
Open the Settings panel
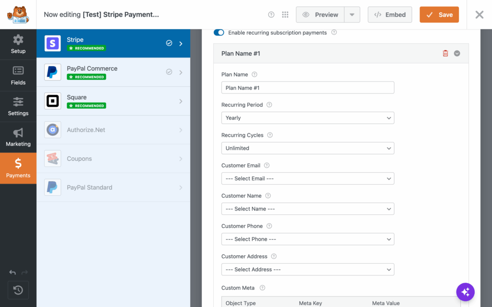click(x=18, y=106)
